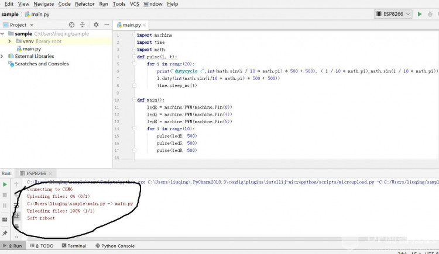The image size is (439, 254).
Task: Click 'Uploading files: 100% (1/1)' console line
Action: point(61,211)
